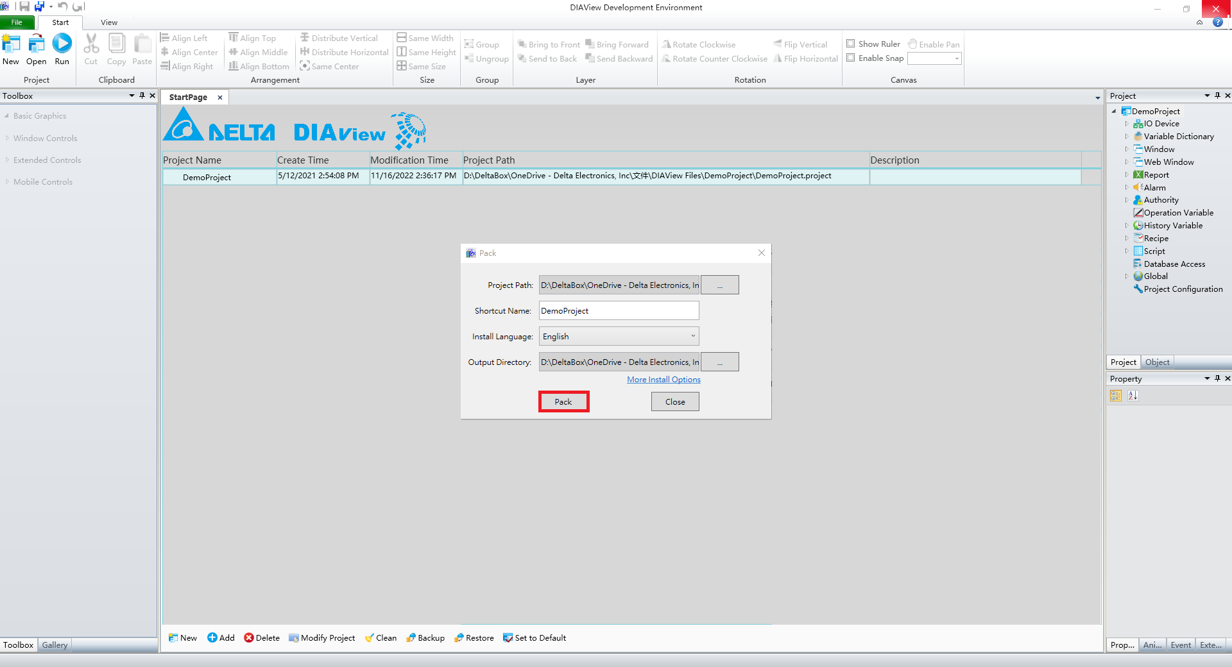This screenshot has width=1232, height=667.
Task: Click Restore in bottom toolbar
Action: click(474, 637)
